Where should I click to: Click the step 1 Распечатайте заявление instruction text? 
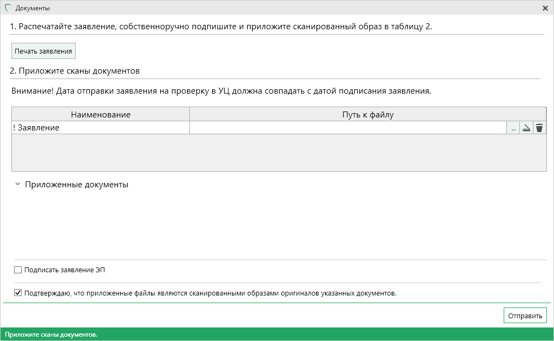tap(221, 27)
